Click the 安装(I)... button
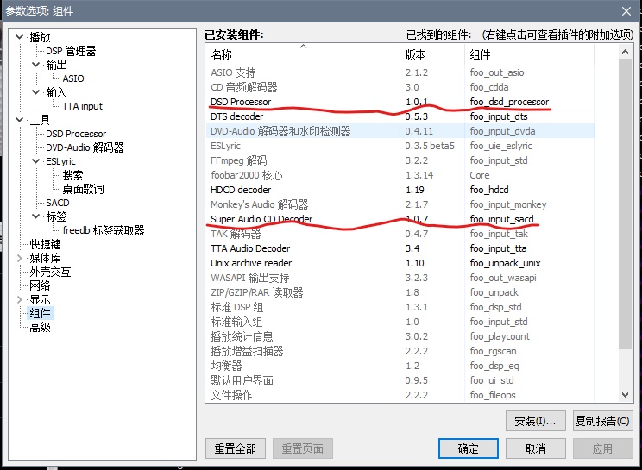Screen dimensions: 642x470 coord(535,421)
